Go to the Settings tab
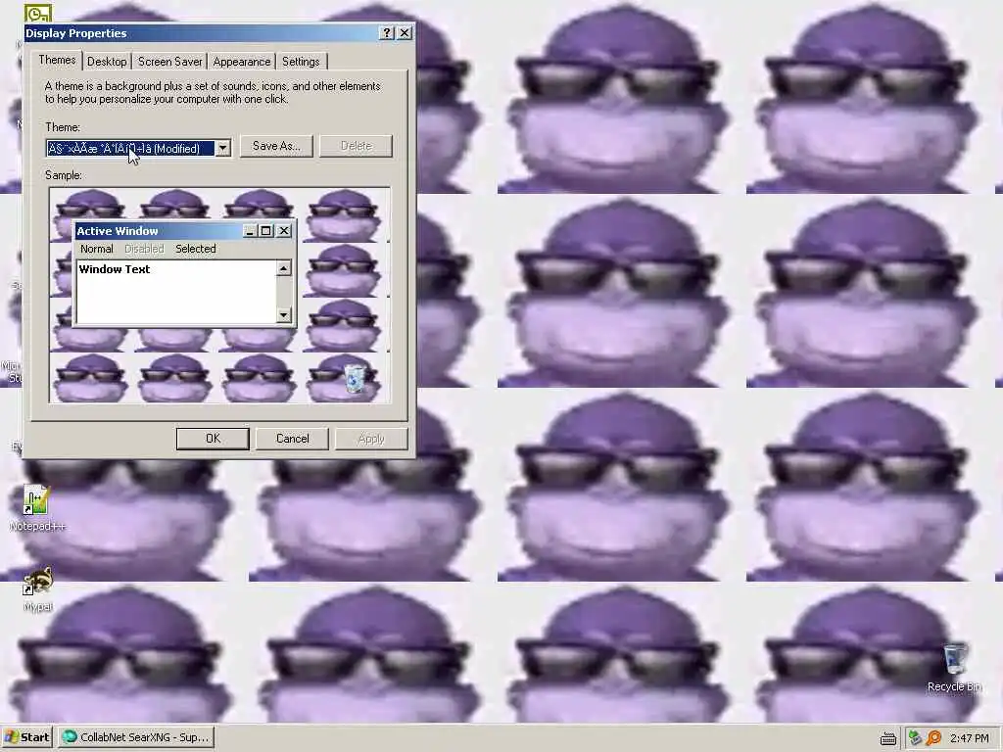Image resolution: width=1003 pixels, height=752 pixels. coord(301,62)
